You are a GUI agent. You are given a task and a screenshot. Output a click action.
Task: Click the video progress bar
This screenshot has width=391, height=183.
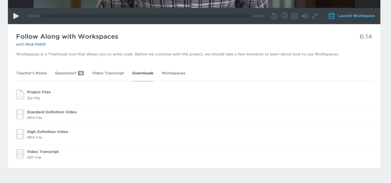146,16
